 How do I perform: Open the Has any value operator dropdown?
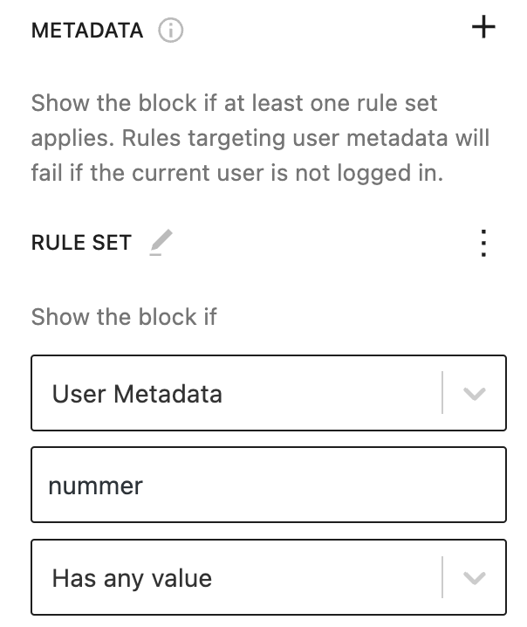pos(269,577)
